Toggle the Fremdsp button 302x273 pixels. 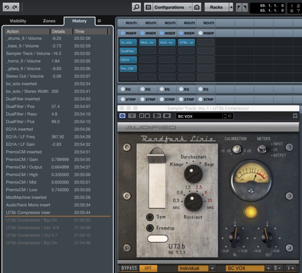point(150,228)
